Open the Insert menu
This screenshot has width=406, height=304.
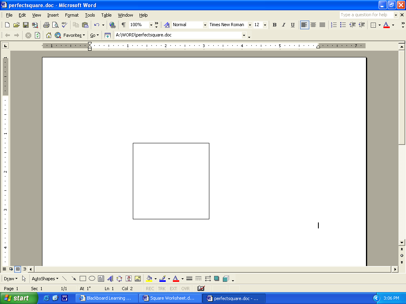click(x=53, y=15)
